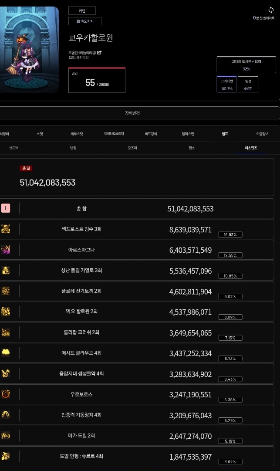Click the 우로보로스 skill icon

pyautogui.click(x=6, y=394)
